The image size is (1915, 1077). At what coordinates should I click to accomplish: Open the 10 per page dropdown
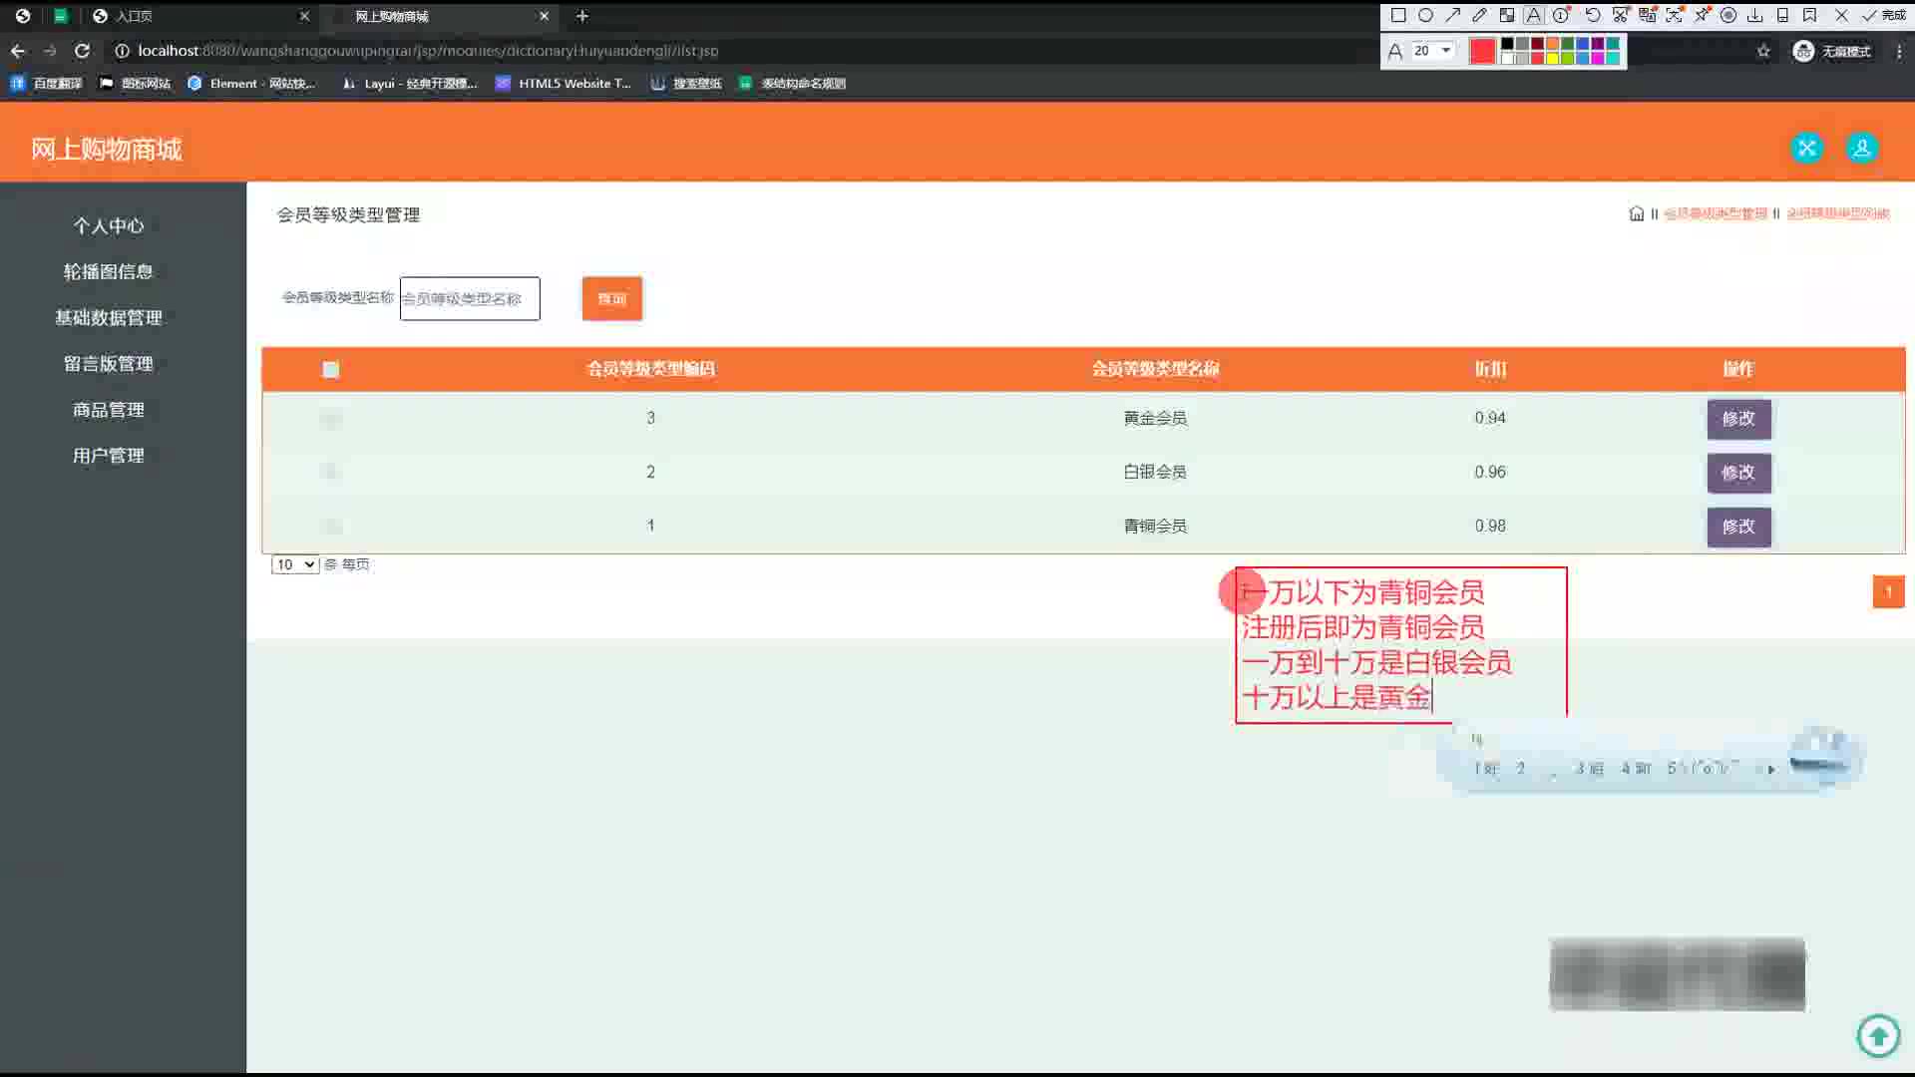(295, 564)
